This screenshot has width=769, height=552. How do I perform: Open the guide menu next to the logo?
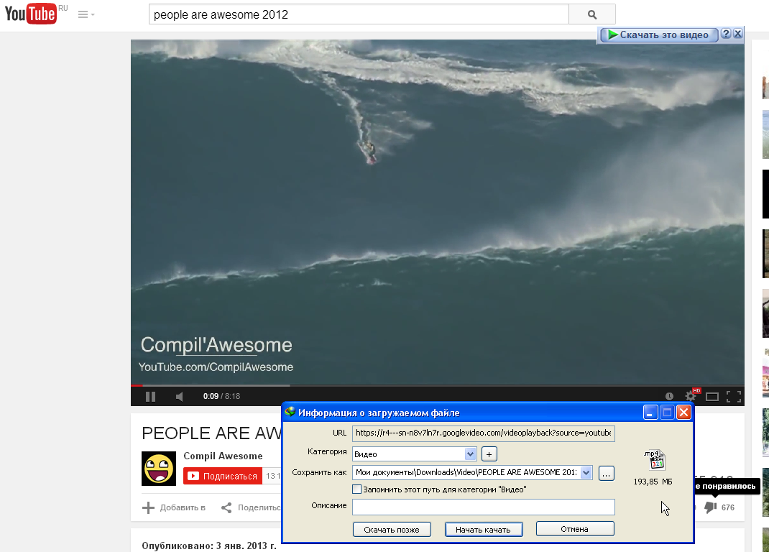pos(86,14)
